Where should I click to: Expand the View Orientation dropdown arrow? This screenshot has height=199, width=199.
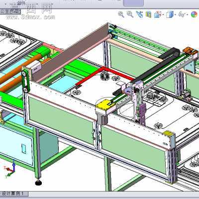pos(163,15)
